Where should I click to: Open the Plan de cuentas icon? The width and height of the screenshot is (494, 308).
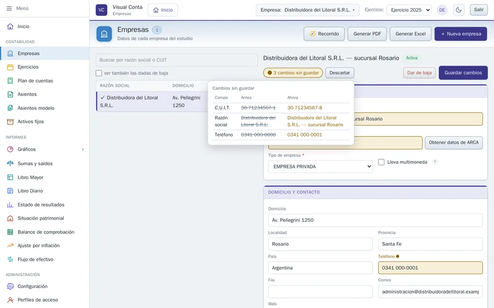pos(10,81)
